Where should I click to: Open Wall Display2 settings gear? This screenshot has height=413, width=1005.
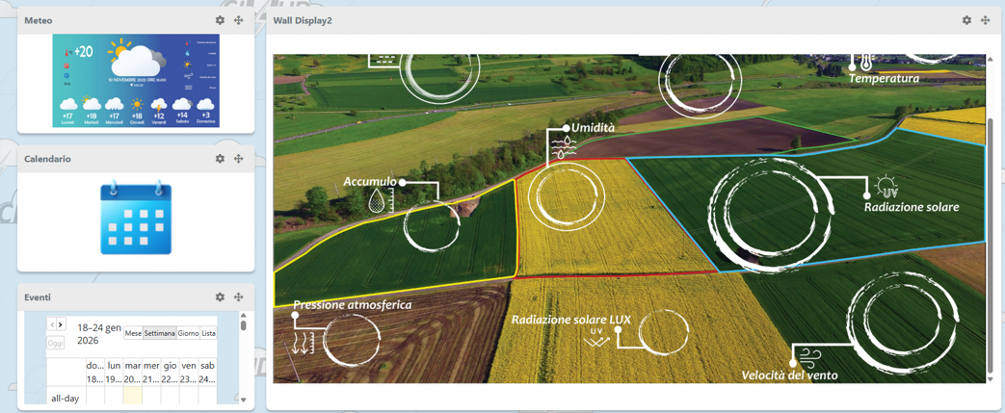coord(966,20)
